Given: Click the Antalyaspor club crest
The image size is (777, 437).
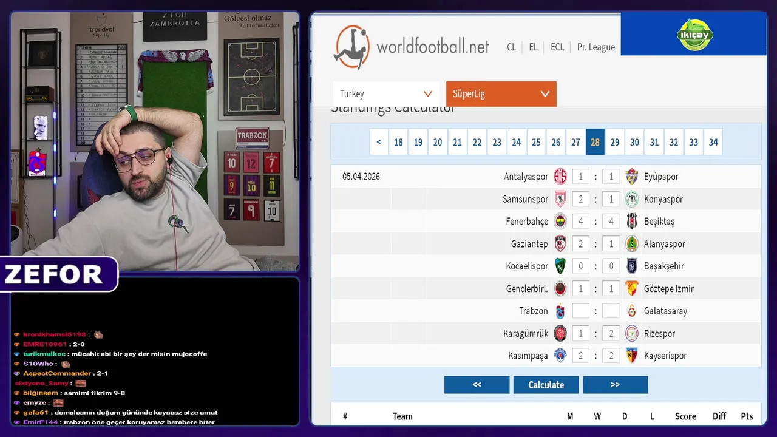Looking at the screenshot, I should point(560,177).
